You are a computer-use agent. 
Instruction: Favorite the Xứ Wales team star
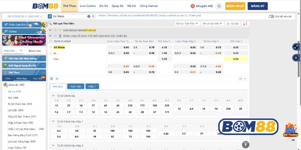[51, 47]
